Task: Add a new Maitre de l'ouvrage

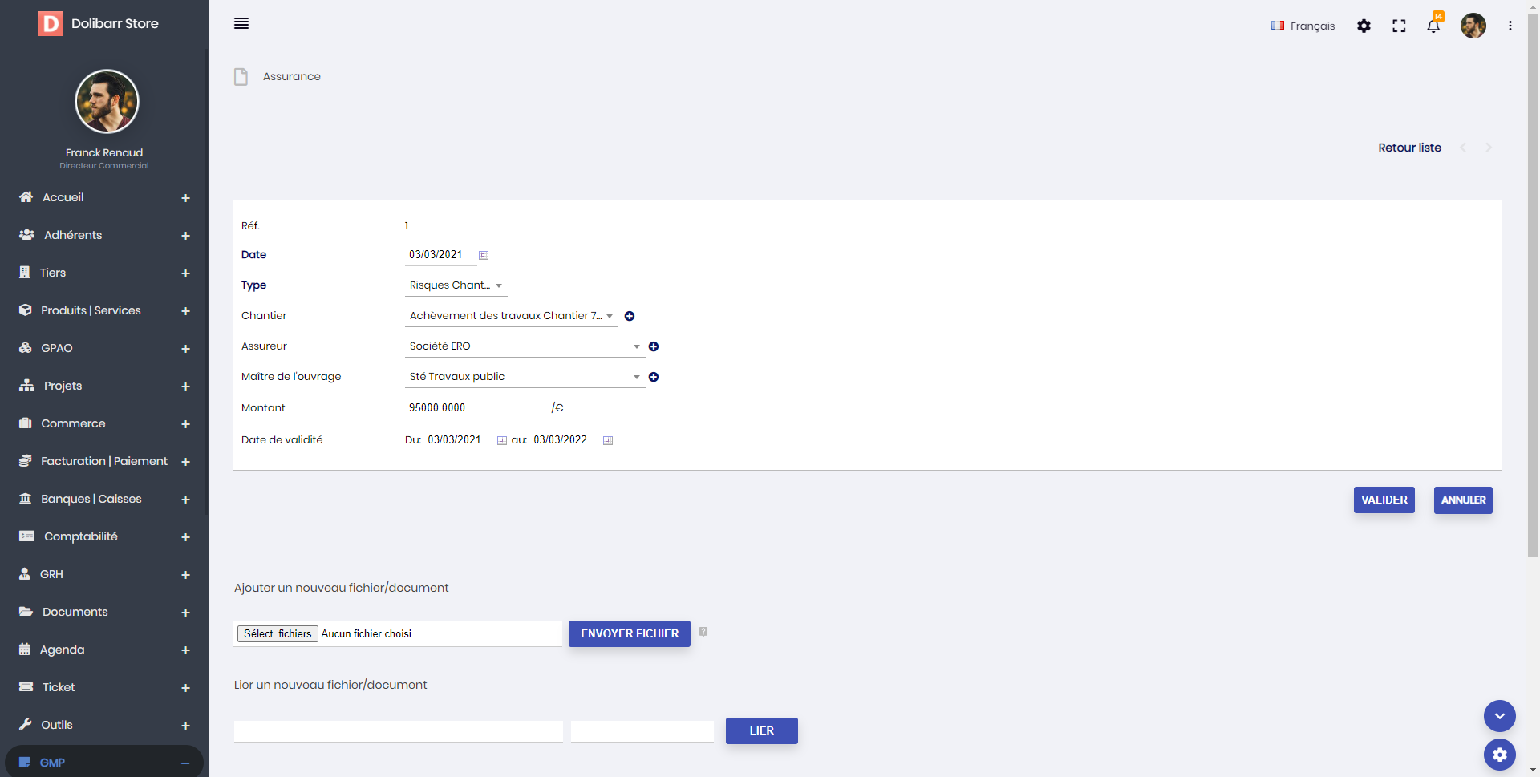Action: 654,377
